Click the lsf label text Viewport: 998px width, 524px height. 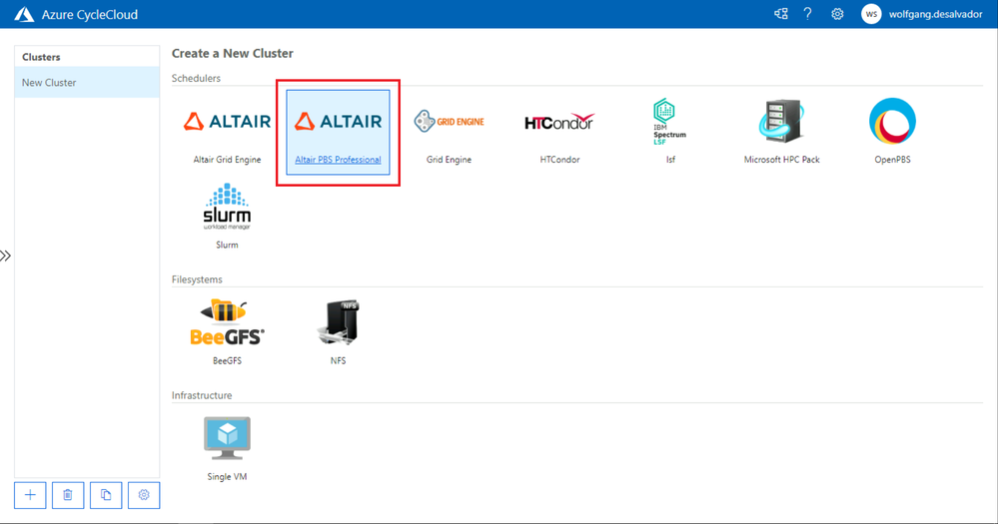click(670, 160)
